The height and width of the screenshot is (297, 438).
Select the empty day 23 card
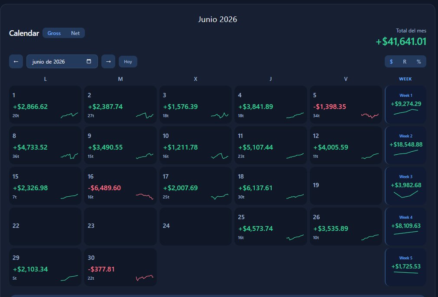point(120,227)
